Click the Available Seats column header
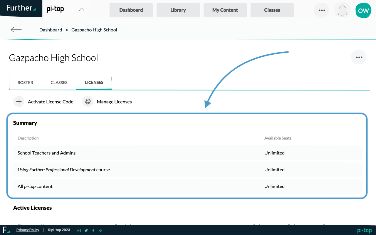The width and height of the screenshot is (376, 235). click(278, 138)
